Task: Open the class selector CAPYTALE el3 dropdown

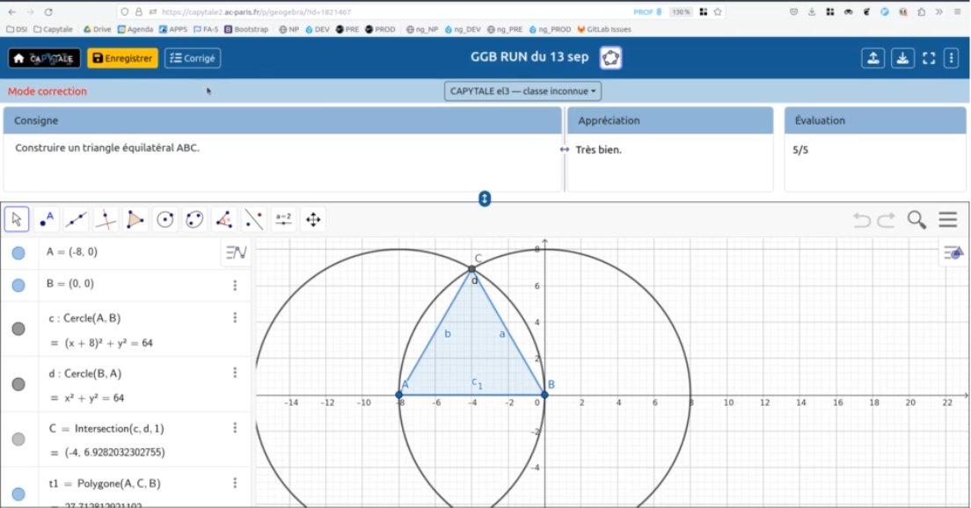Action: pyautogui.click(x=522, y=91)
